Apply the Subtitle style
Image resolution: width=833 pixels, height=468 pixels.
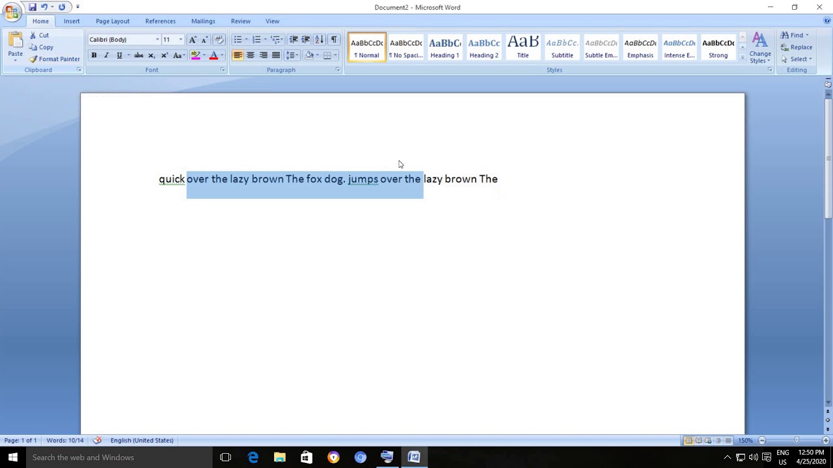pos(562,47)
